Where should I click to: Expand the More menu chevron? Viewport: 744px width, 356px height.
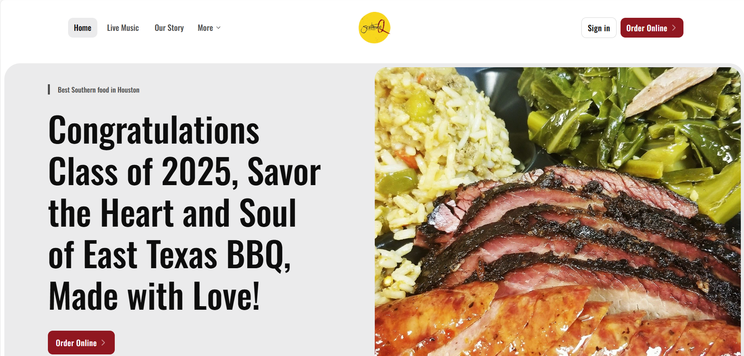click(218, 28)
